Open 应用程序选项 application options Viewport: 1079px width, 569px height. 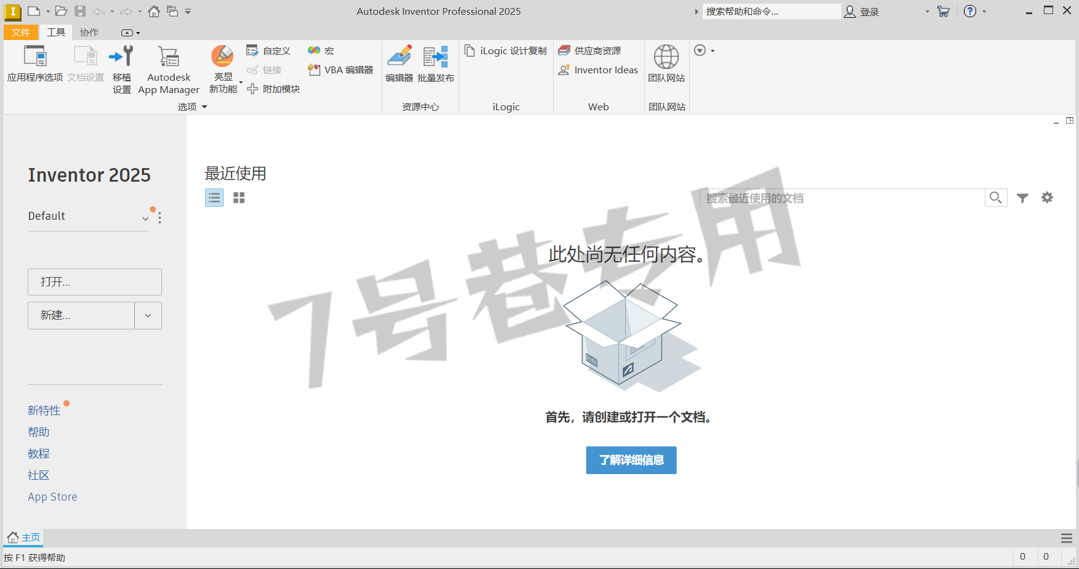coord(35,63)
